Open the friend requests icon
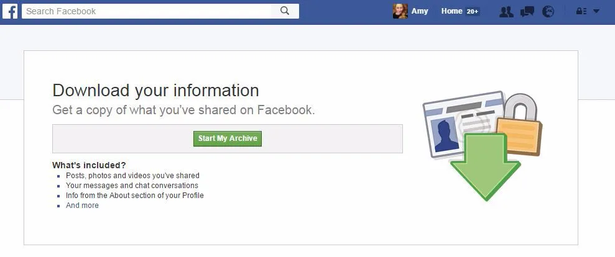 (506, 11)
